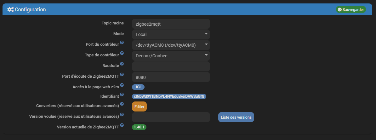Focus the Topic racine input field
The image size is (376, 140).
pyautogui.click(x=171, y=24)
